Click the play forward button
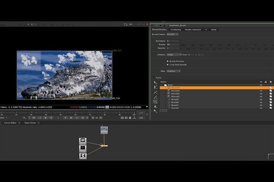 coord(66,118)
